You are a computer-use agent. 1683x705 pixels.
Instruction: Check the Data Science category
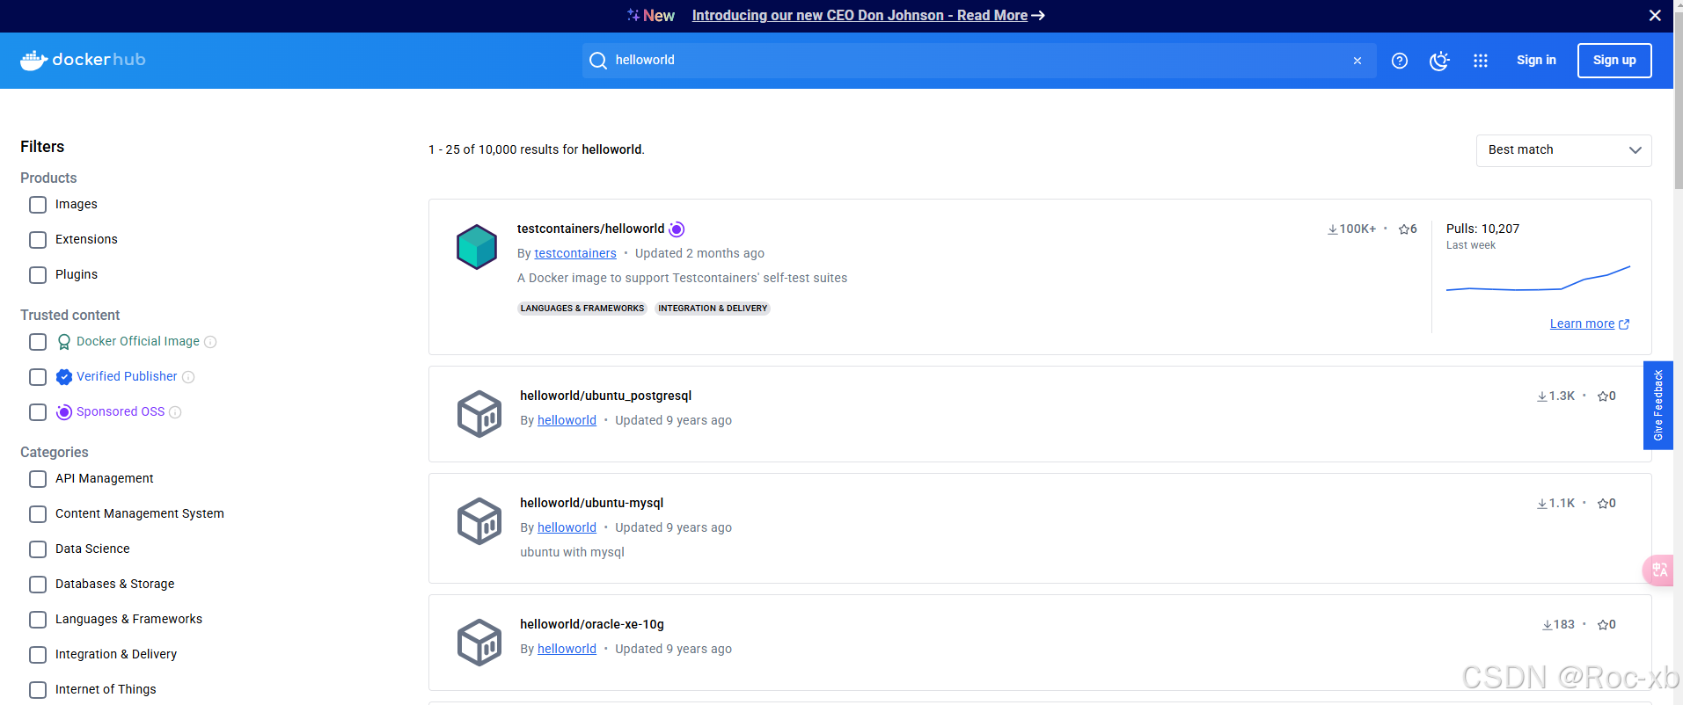click(38, 549)
